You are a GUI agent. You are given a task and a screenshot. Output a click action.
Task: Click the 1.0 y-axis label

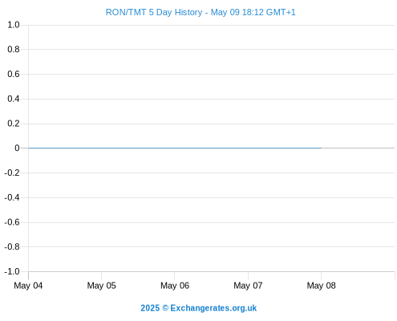[x=14, y=25]
